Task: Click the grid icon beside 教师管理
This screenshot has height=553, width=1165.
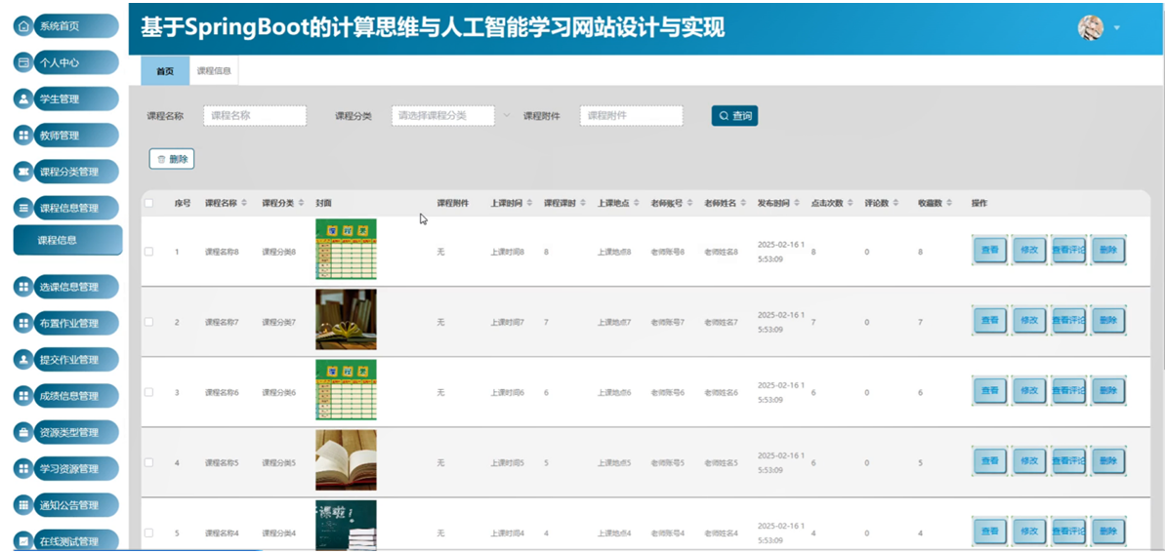Action: 23,136
